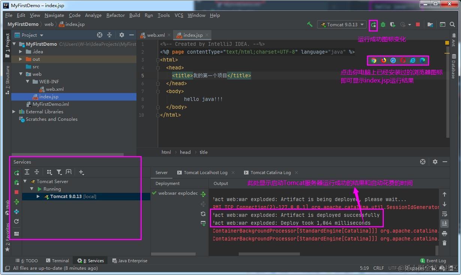Open the VCS menu
Viewport: 461px width, 275px height.
[179, 15]
